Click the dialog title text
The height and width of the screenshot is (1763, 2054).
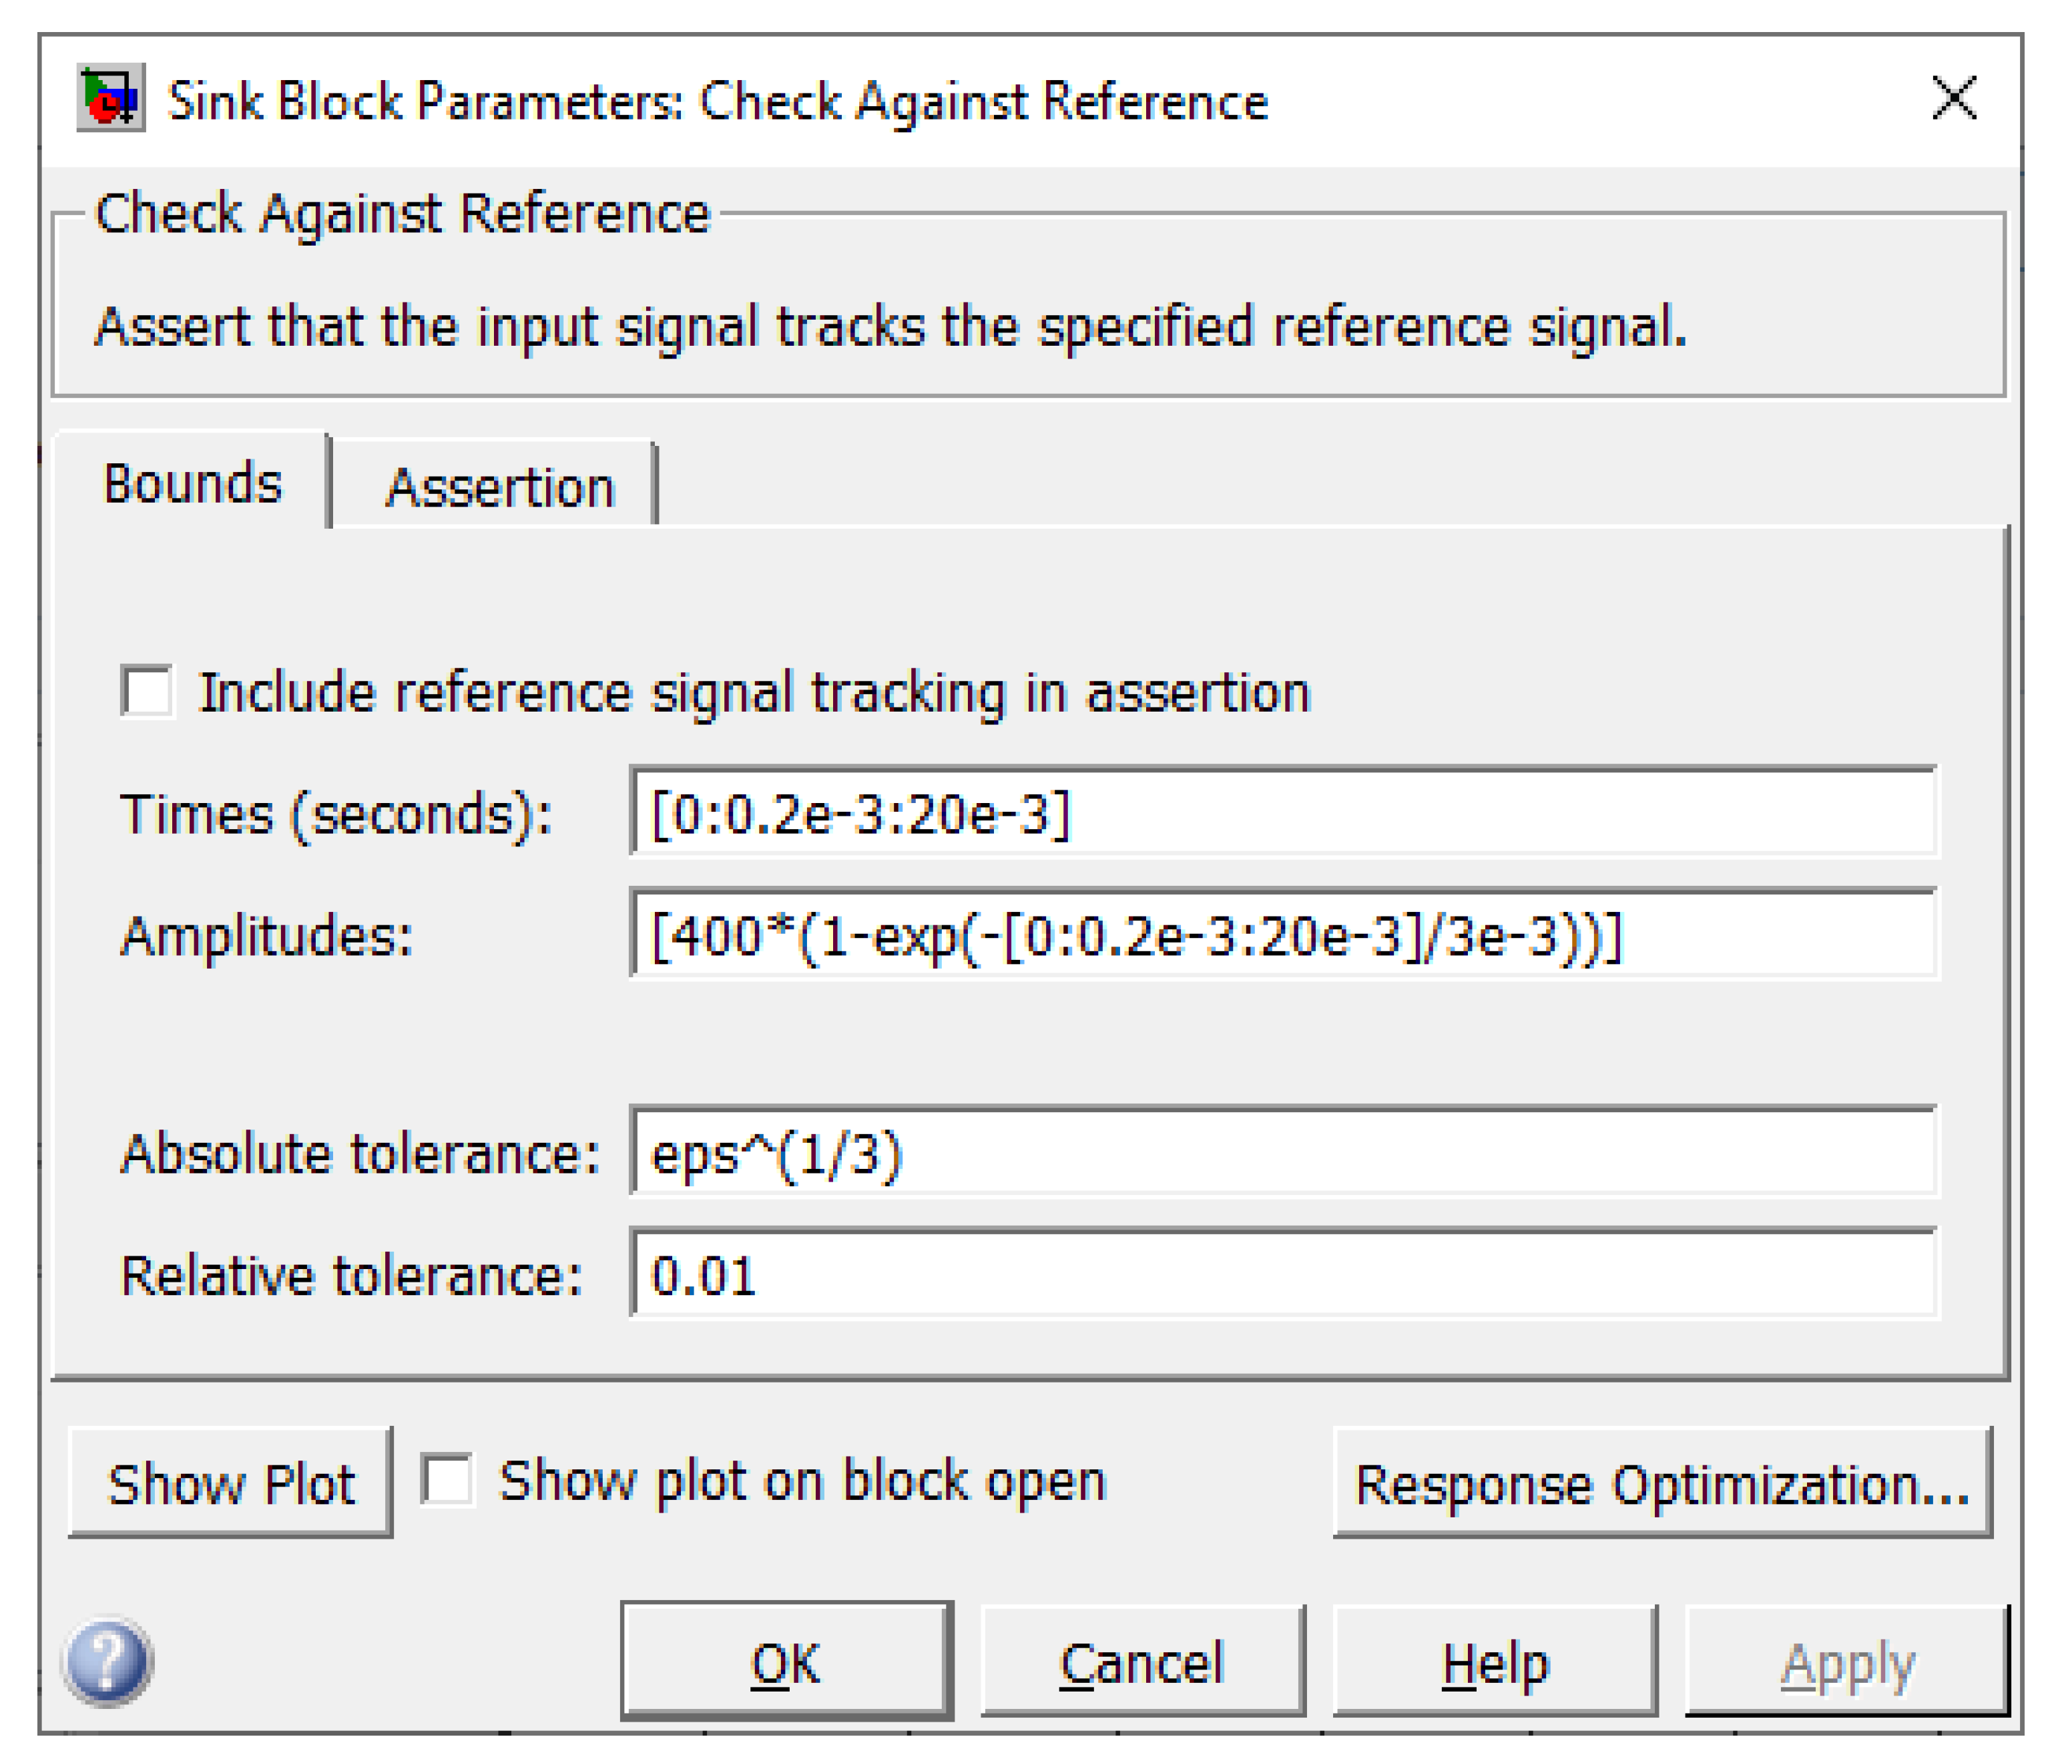coord(718,101)
